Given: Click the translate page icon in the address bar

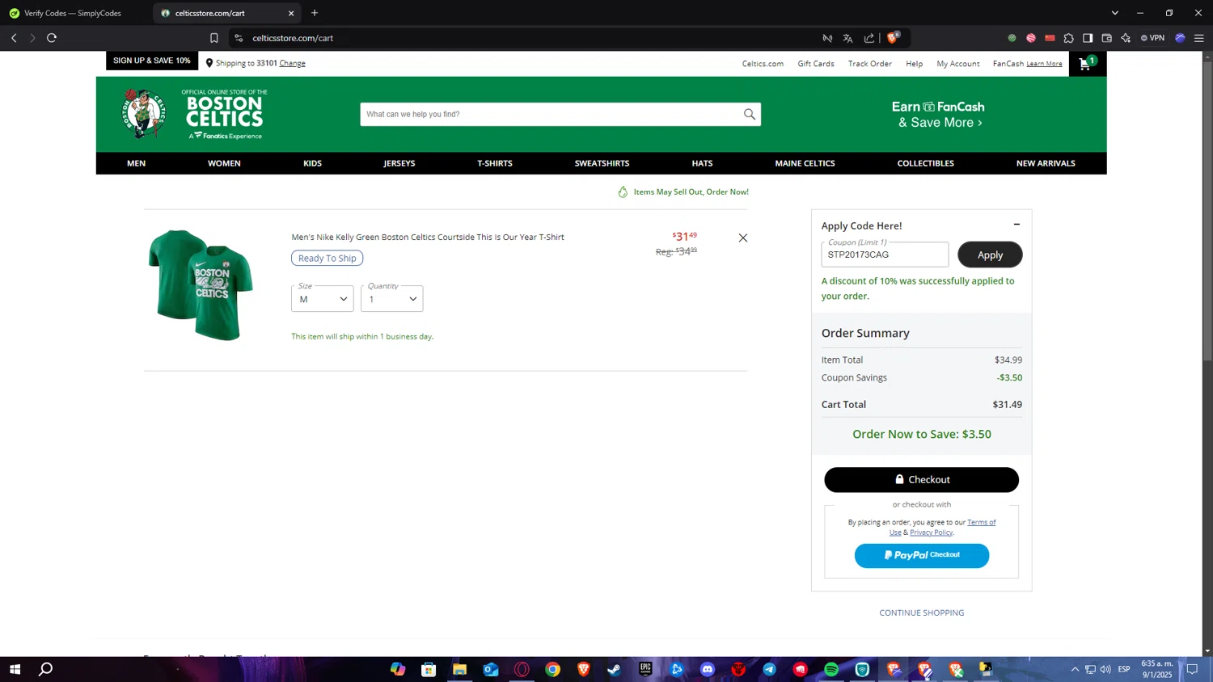Looking at the screenshot, I should [x=847, y=38].
